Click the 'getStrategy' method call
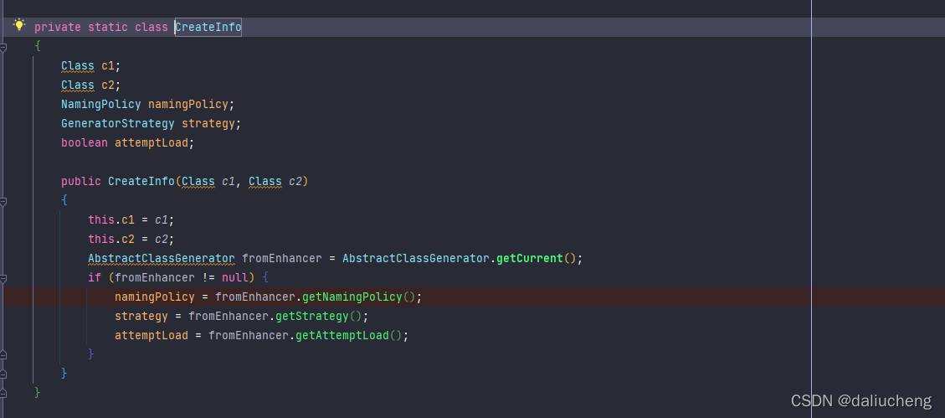Screen dimensions: 945x418 point(312,317)
